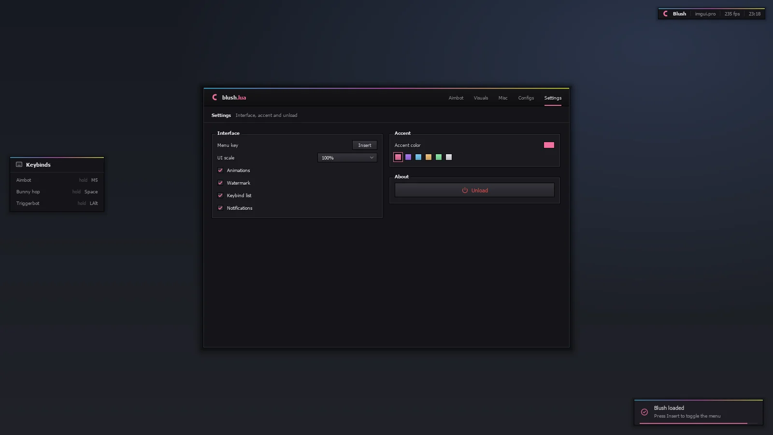773x435 pixels.
Task: Click the 23:18 clock in watermark
Action: [755, 14]
